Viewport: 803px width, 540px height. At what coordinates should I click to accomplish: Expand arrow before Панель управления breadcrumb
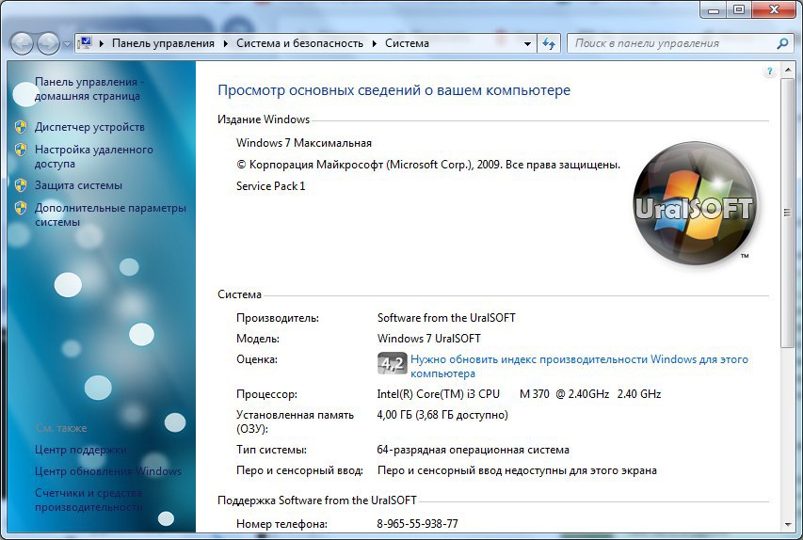click(102, 43)
